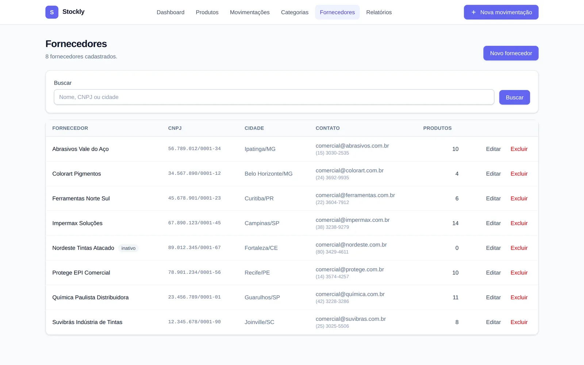The width and height of the screenshot is (584, 365).
Task: Click the Stockly logo icon
Action: click(52, 12)
